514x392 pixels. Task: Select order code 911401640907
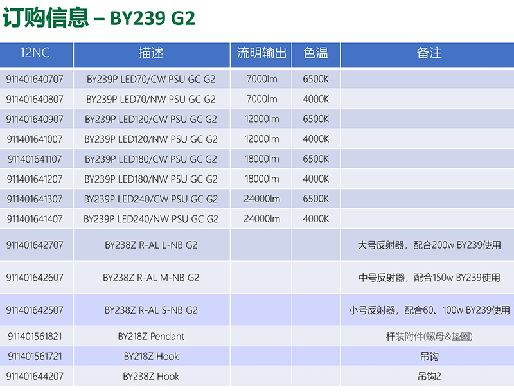point(35,120)
